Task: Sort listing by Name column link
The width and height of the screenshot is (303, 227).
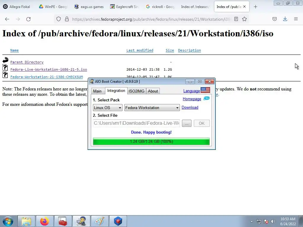Action: coord(14,50)
